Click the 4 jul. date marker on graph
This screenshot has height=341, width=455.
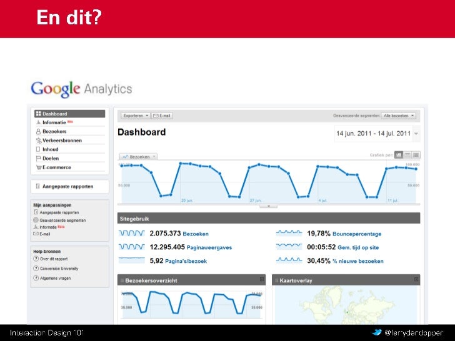[x=322, y=200]
